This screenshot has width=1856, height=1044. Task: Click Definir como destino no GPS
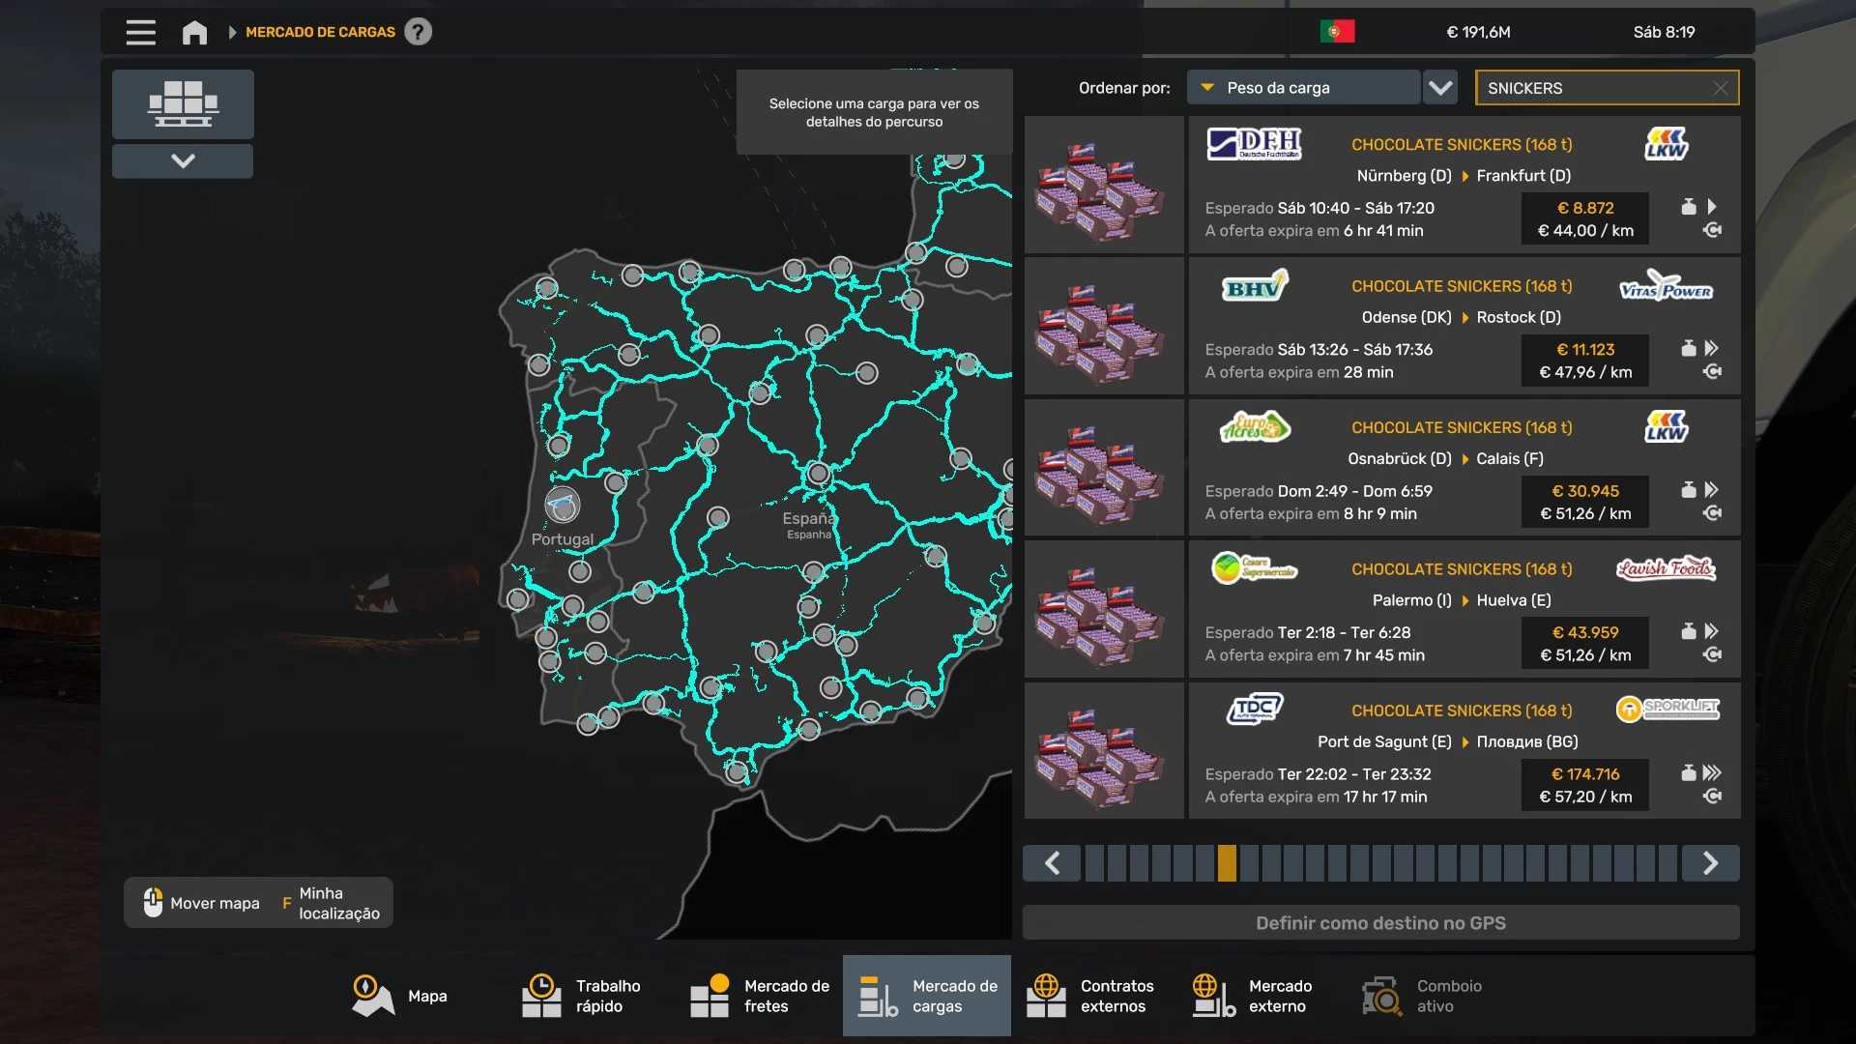pos(1380,922)
